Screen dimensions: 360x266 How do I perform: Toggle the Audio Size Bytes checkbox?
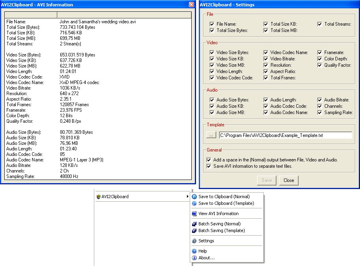[x=212, y=100]
